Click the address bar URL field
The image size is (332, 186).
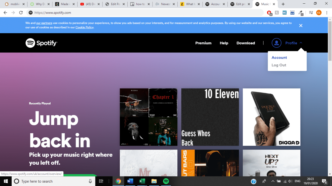click(x=145, y=12)
